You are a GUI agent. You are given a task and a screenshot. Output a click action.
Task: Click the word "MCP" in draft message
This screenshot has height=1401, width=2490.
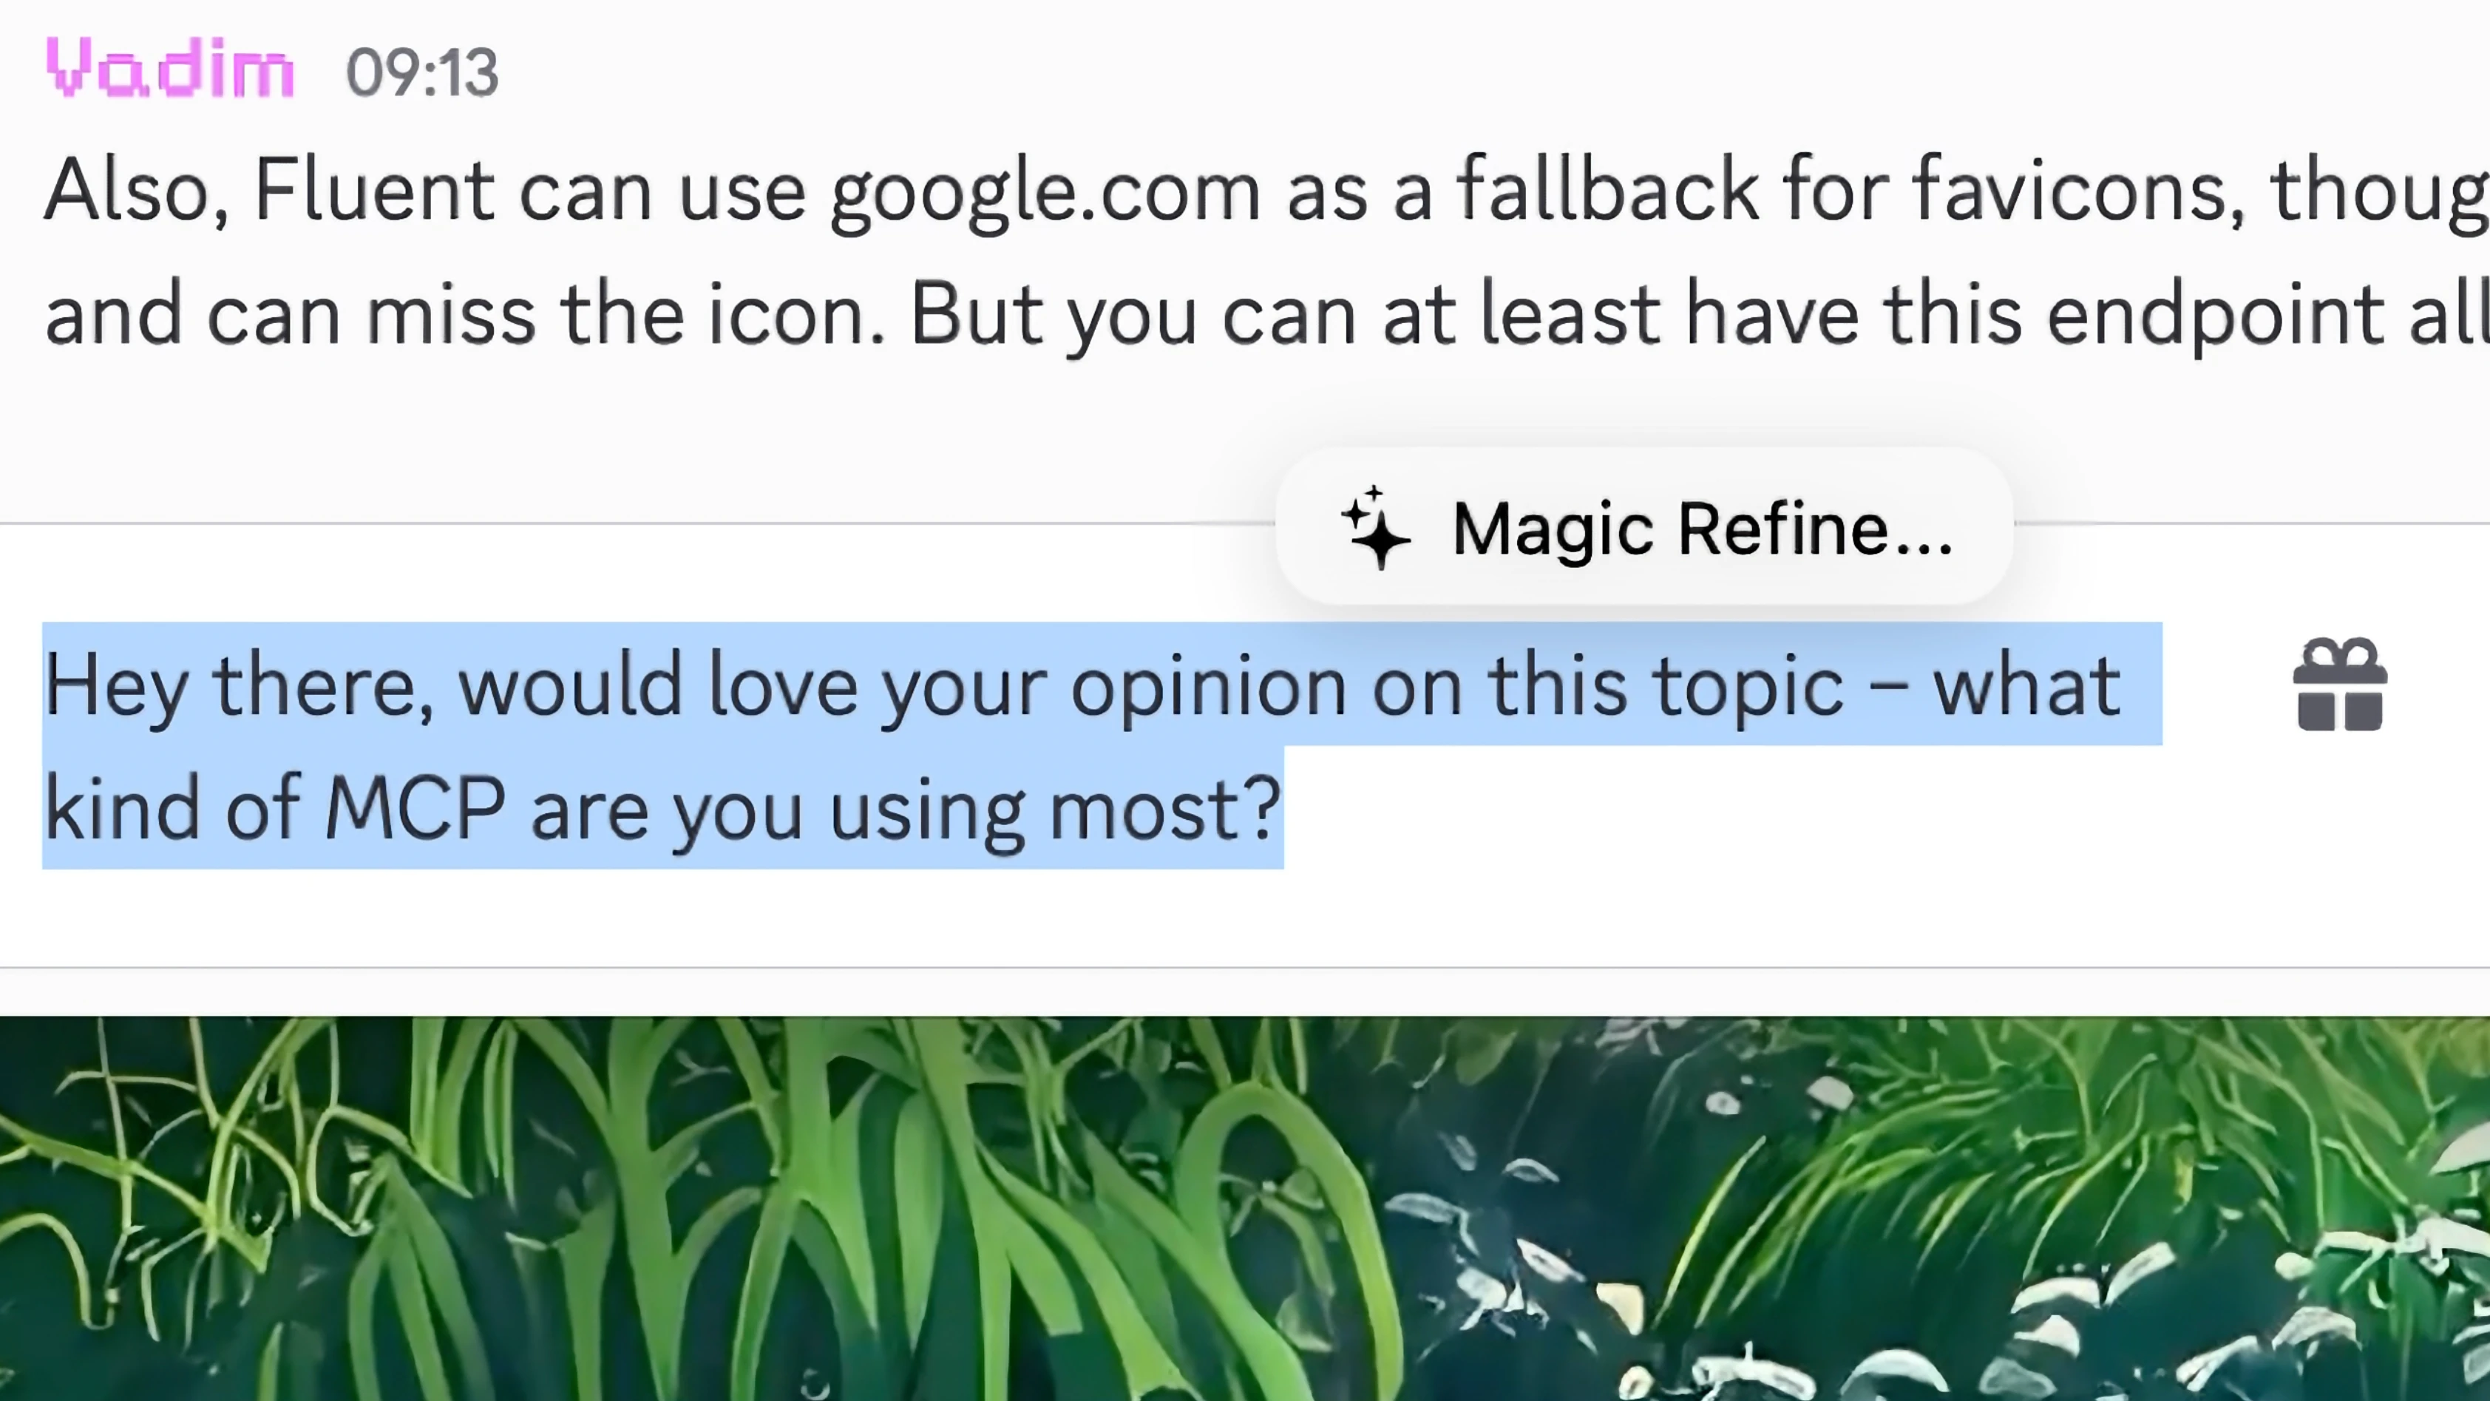coord(414,808)
